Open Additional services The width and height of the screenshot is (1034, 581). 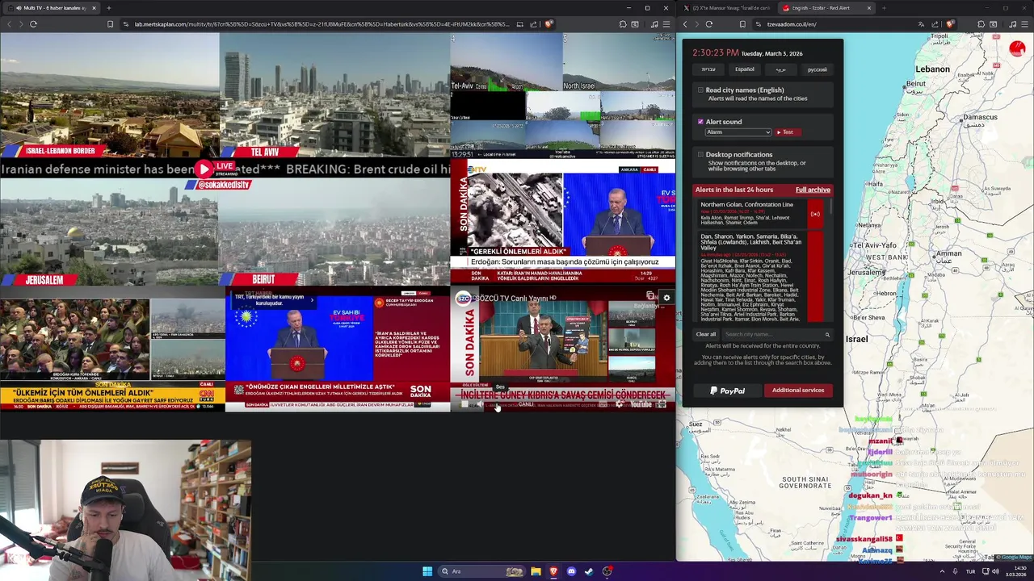(798, 391)
